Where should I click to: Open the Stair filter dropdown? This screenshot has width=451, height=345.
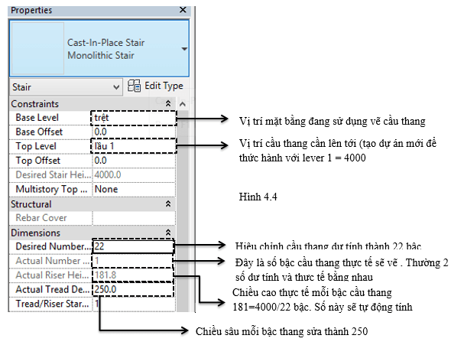66,87
